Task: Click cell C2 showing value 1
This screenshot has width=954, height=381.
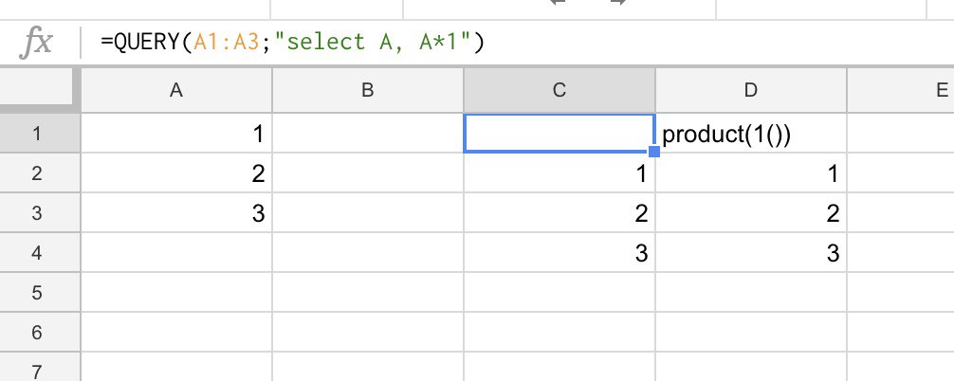Action: point(559,174)
